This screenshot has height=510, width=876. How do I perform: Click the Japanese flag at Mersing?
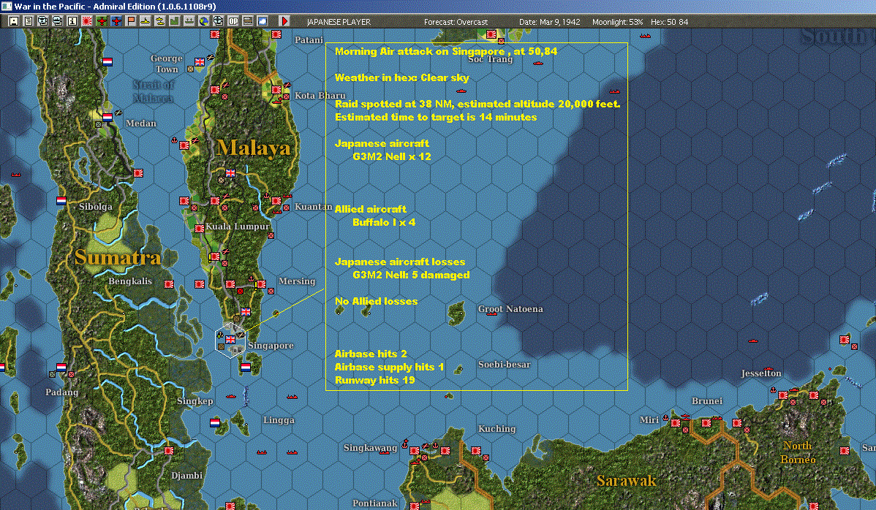click(x=261, y=284)
